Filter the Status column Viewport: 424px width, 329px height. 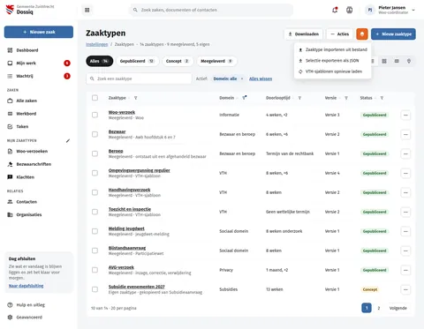click(x=382, y=98)
